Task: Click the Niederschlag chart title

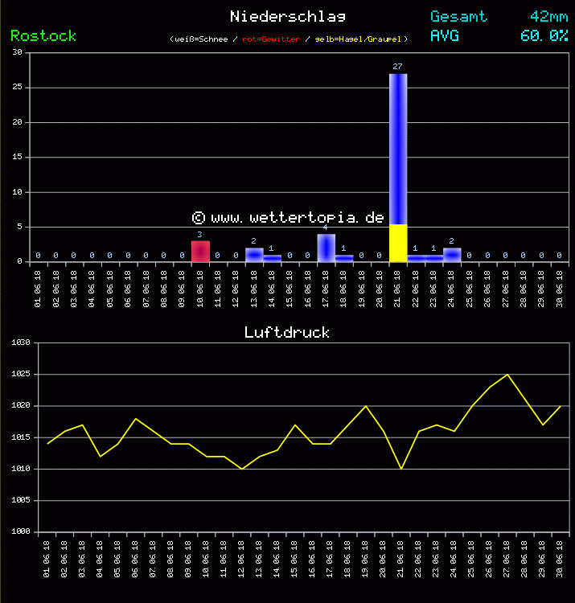Action: [x=287, y=16]
